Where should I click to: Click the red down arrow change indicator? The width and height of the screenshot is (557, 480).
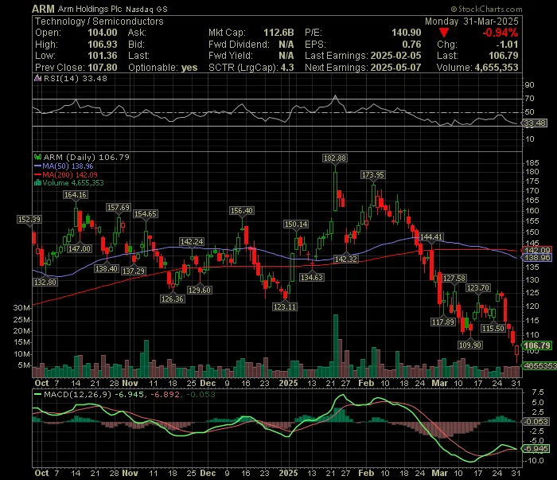(x=444, y=33)
